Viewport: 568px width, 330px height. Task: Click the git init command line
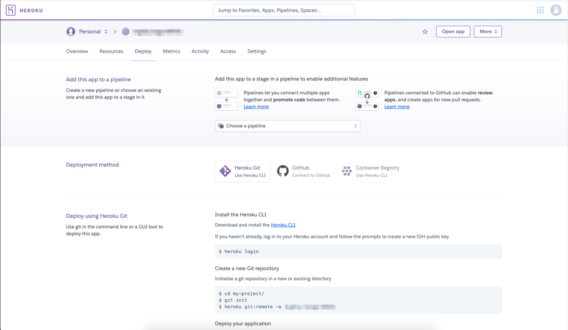tap(233, 300)
